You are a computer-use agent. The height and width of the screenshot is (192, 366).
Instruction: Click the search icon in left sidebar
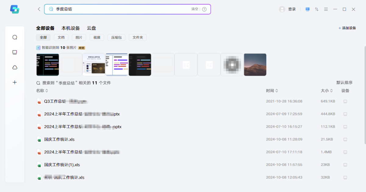coord(15,37)
